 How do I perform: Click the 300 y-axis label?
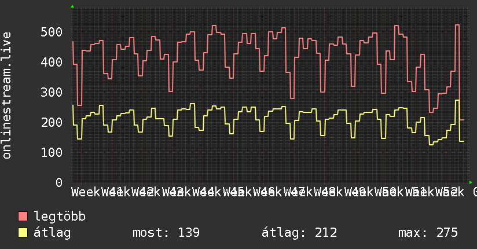coord(52,92)
